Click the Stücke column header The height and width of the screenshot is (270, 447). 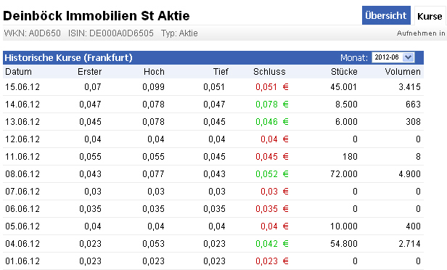(x=344, y=72)
